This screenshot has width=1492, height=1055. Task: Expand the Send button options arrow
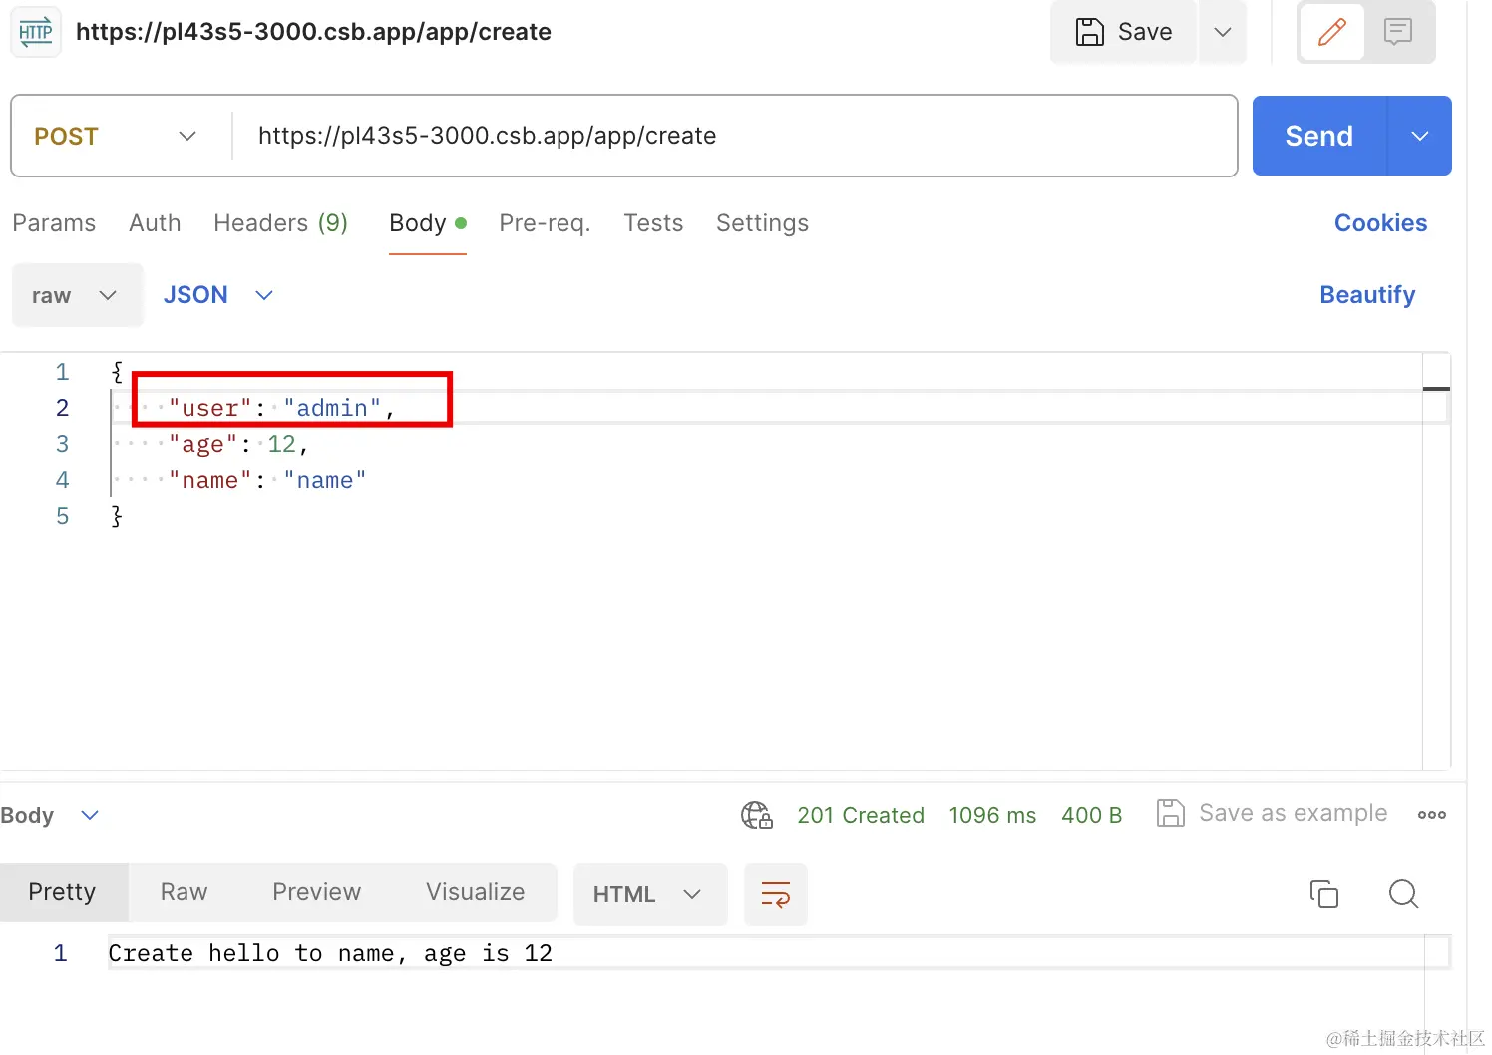1420,136
